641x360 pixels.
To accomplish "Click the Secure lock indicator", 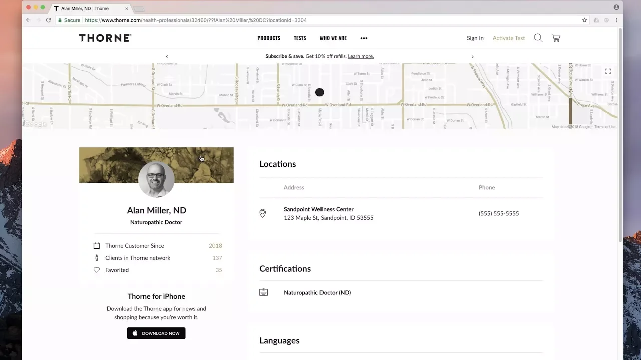I will click(69, 20).
